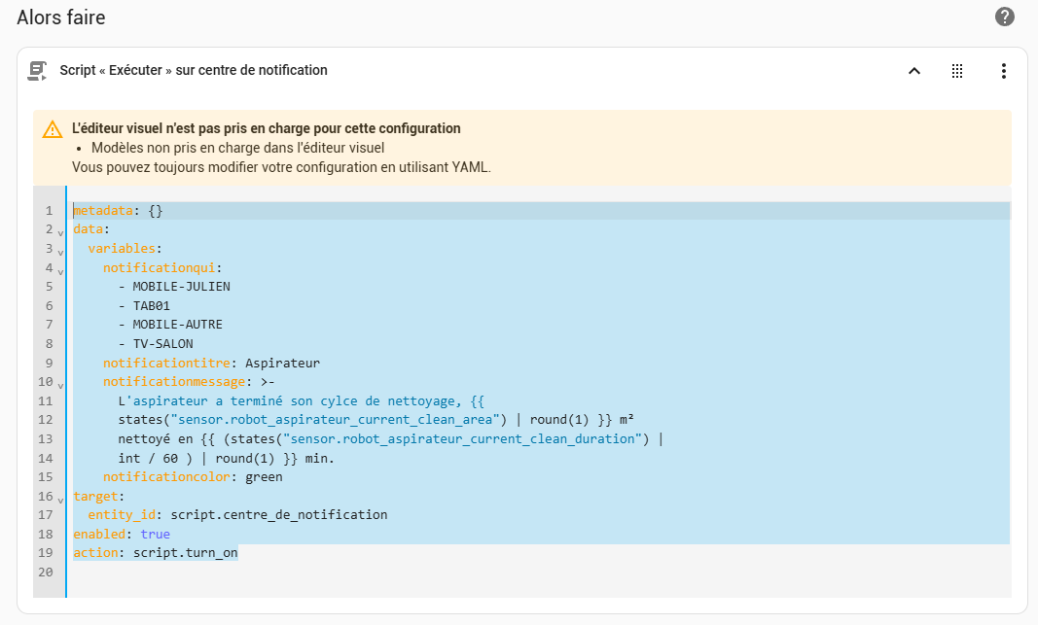Fold the notificationqui list at line 4
This screenshot has height=625, width=1038.
point(60,271)
